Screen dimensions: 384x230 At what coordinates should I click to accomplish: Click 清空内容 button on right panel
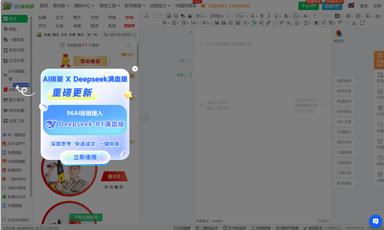pos(344,142)
